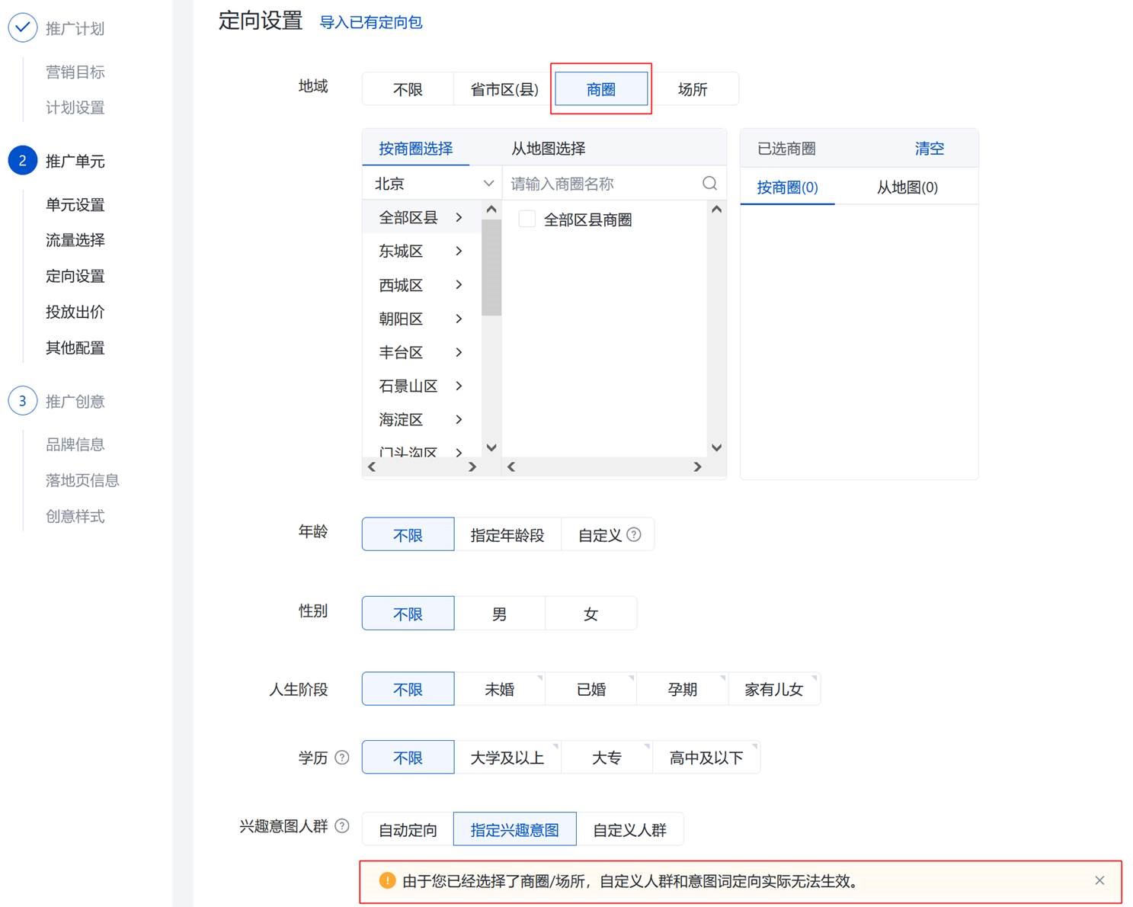Check the 全部区县商圈 checkbox
Image resolution: width=1133 pixels, height=907 pixels.
(526, 220)
